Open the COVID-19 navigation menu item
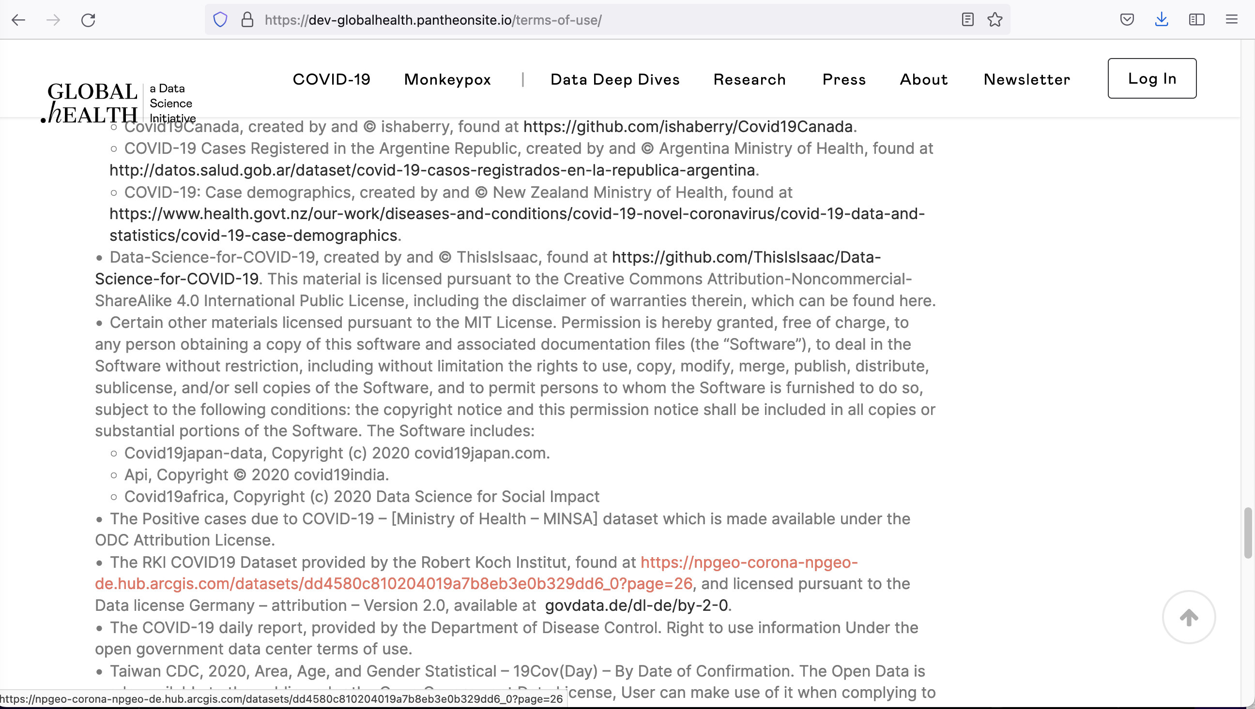The height and width of the screenshot is (709, 1255). [x=332, y=78]
